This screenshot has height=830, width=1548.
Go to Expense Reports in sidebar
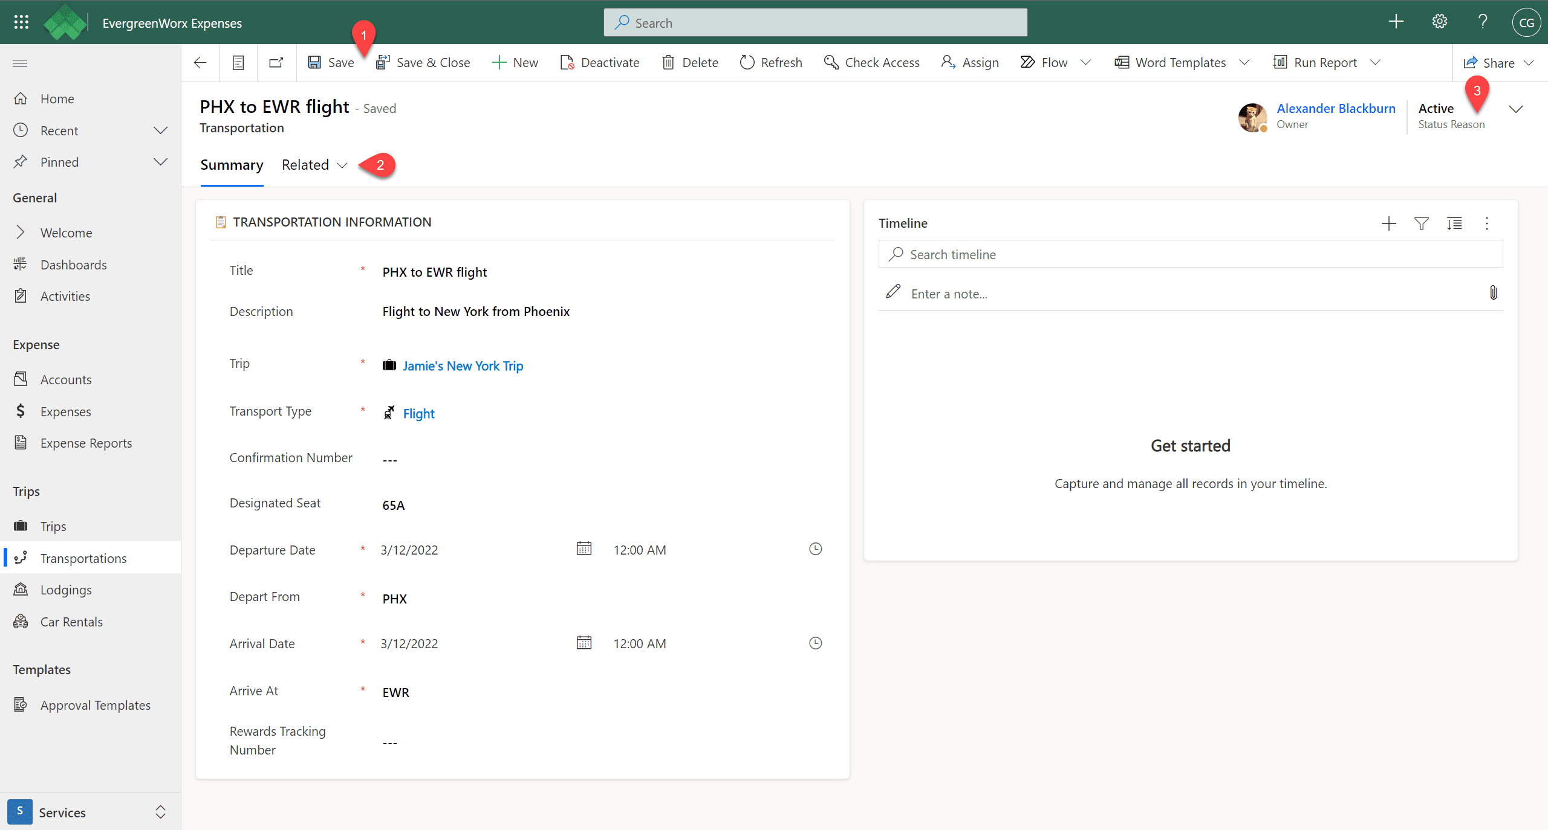coord(86,443)
